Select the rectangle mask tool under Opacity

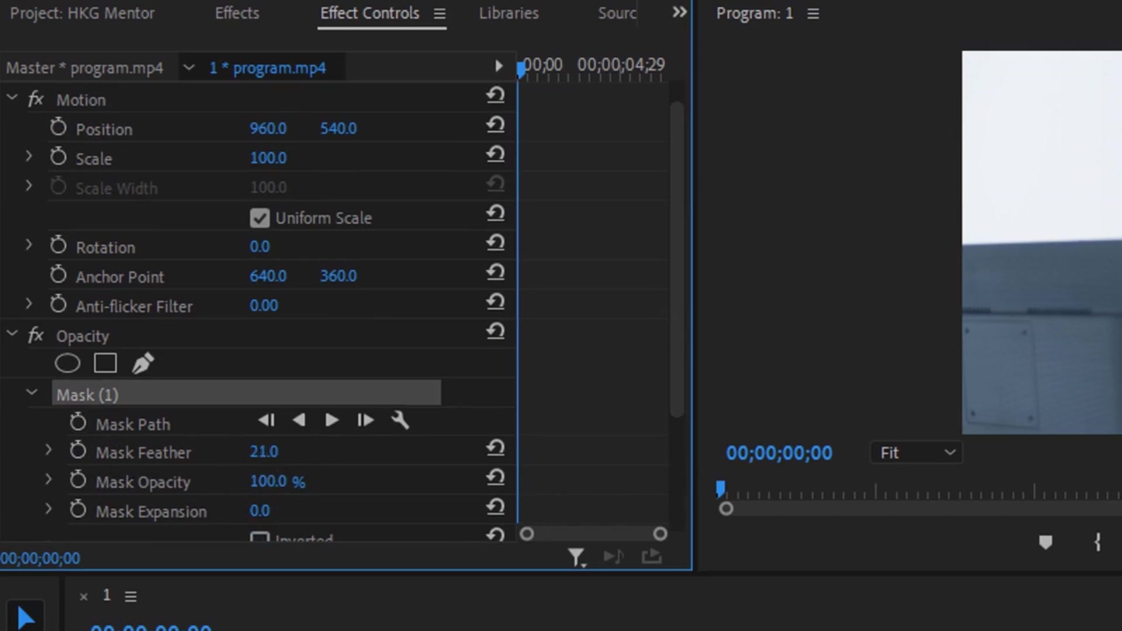point(105,363)
